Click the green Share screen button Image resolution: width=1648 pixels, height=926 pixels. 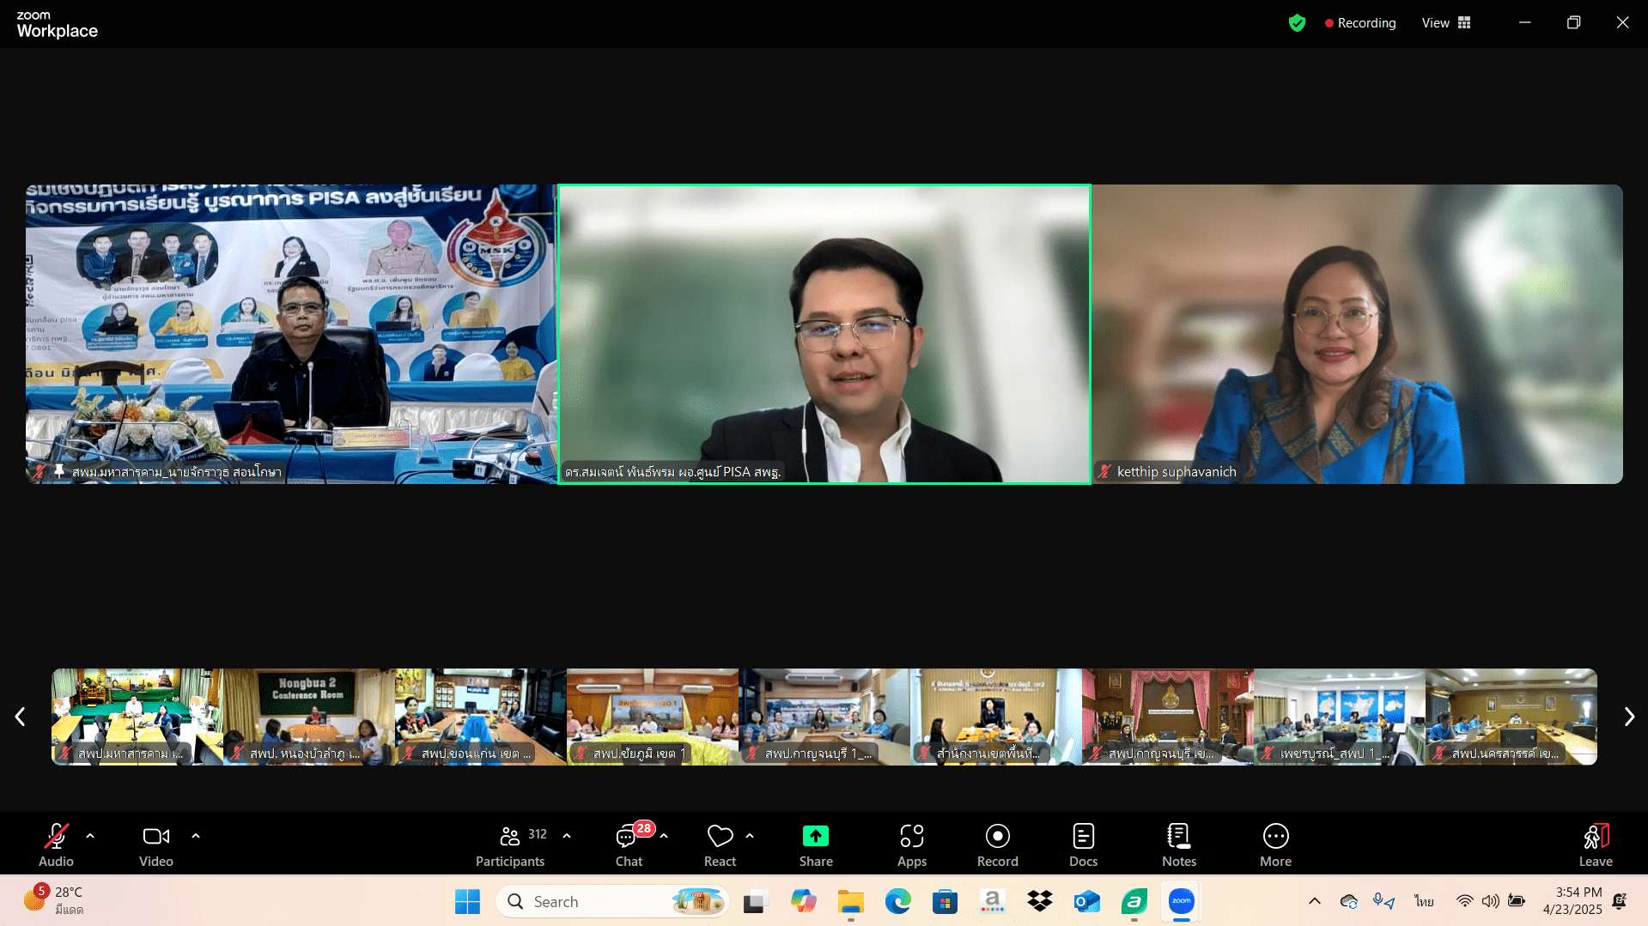(x=816, y=844)
